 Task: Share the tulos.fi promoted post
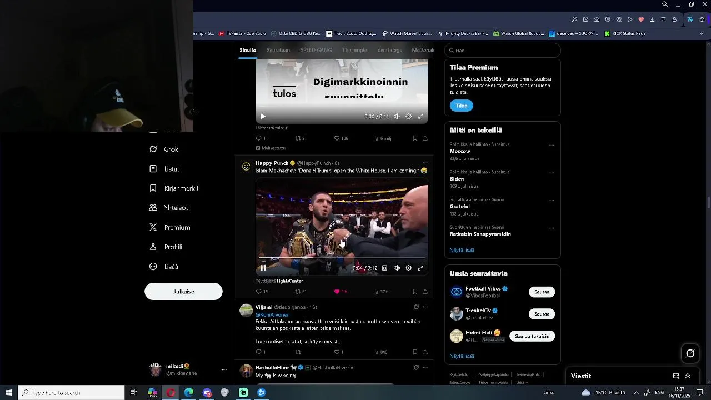point(425,138)
